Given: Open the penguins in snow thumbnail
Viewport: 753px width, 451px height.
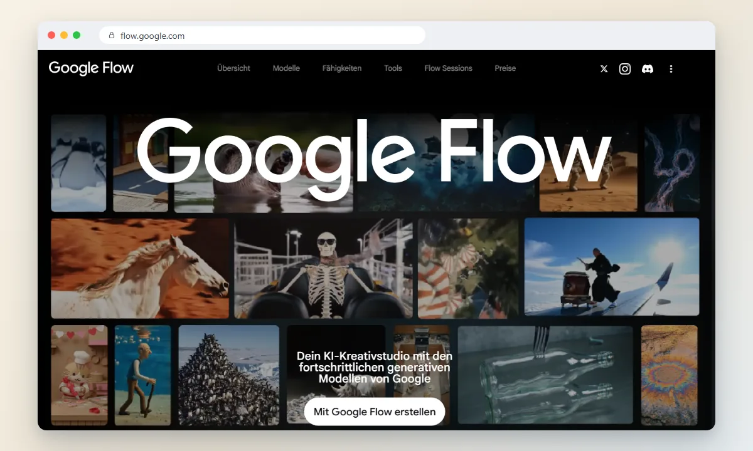Looking at the screenshot, I should (x=78, y=163).
